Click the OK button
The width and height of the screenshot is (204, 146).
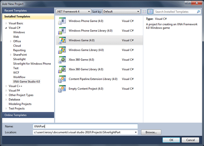[x=171, y=140]
